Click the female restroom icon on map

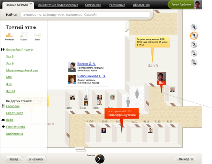pos(137,93)
